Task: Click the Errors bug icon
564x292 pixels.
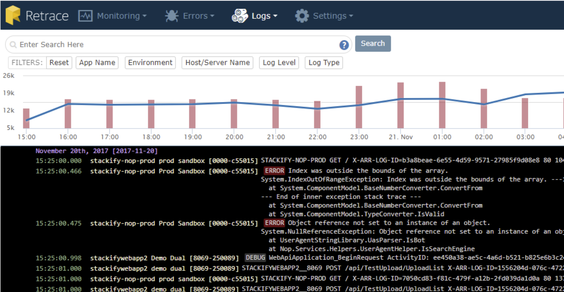Action: click(x=172, y=16)
